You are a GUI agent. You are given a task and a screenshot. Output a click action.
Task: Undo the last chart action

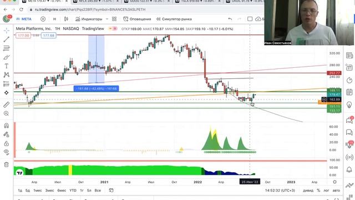tap(230, 19)
